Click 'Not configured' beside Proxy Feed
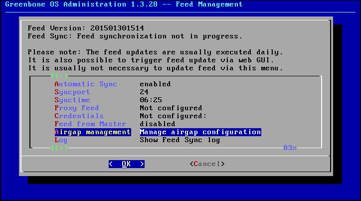The height and width of the screenshot is (201, 361). 171,108
